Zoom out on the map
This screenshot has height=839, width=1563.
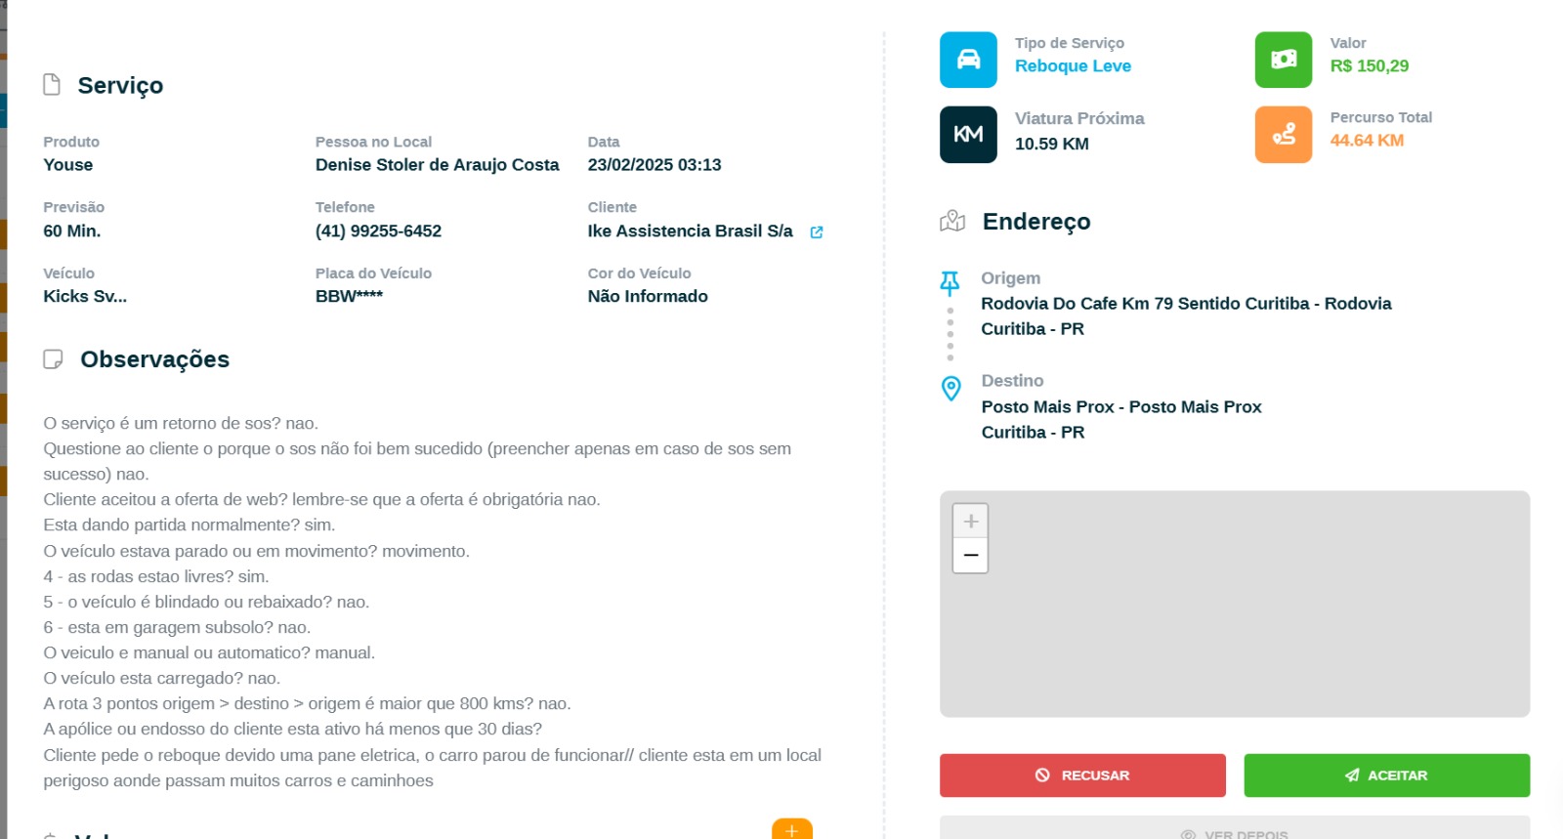[970, 555]
